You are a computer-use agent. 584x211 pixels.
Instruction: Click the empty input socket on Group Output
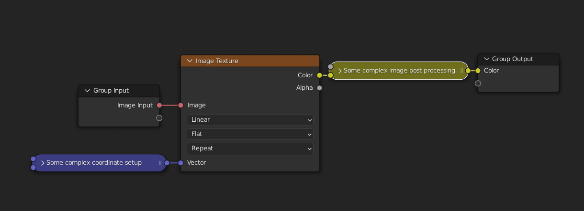478,84
